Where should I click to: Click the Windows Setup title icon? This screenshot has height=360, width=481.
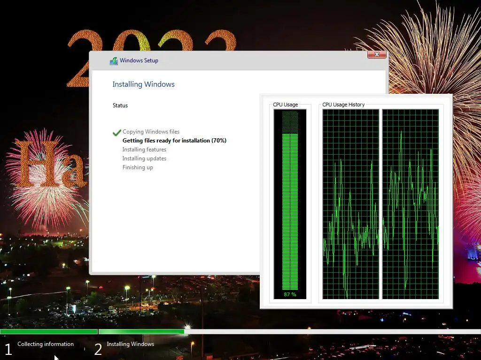pyautogui.click(x=114, y=61)
